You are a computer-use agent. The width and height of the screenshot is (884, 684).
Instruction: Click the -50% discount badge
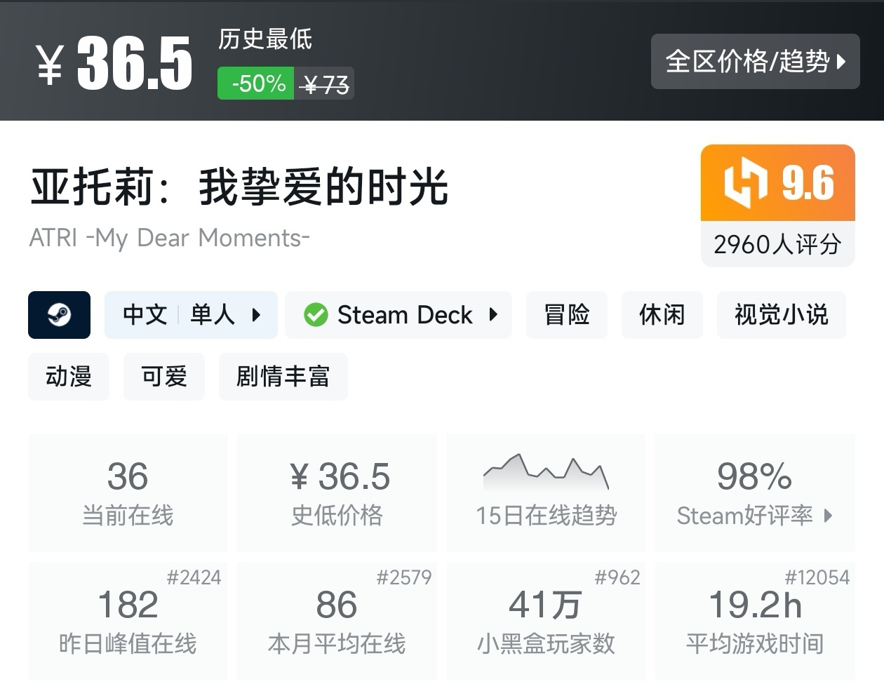pos(255,83)
